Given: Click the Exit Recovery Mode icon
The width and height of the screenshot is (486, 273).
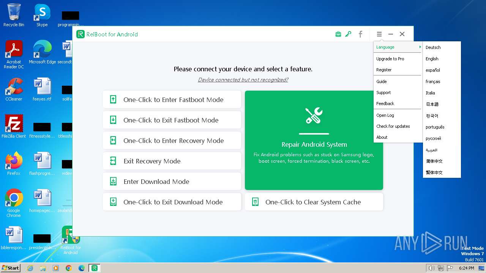Looking at the screenshot, I should pos(113,161).
